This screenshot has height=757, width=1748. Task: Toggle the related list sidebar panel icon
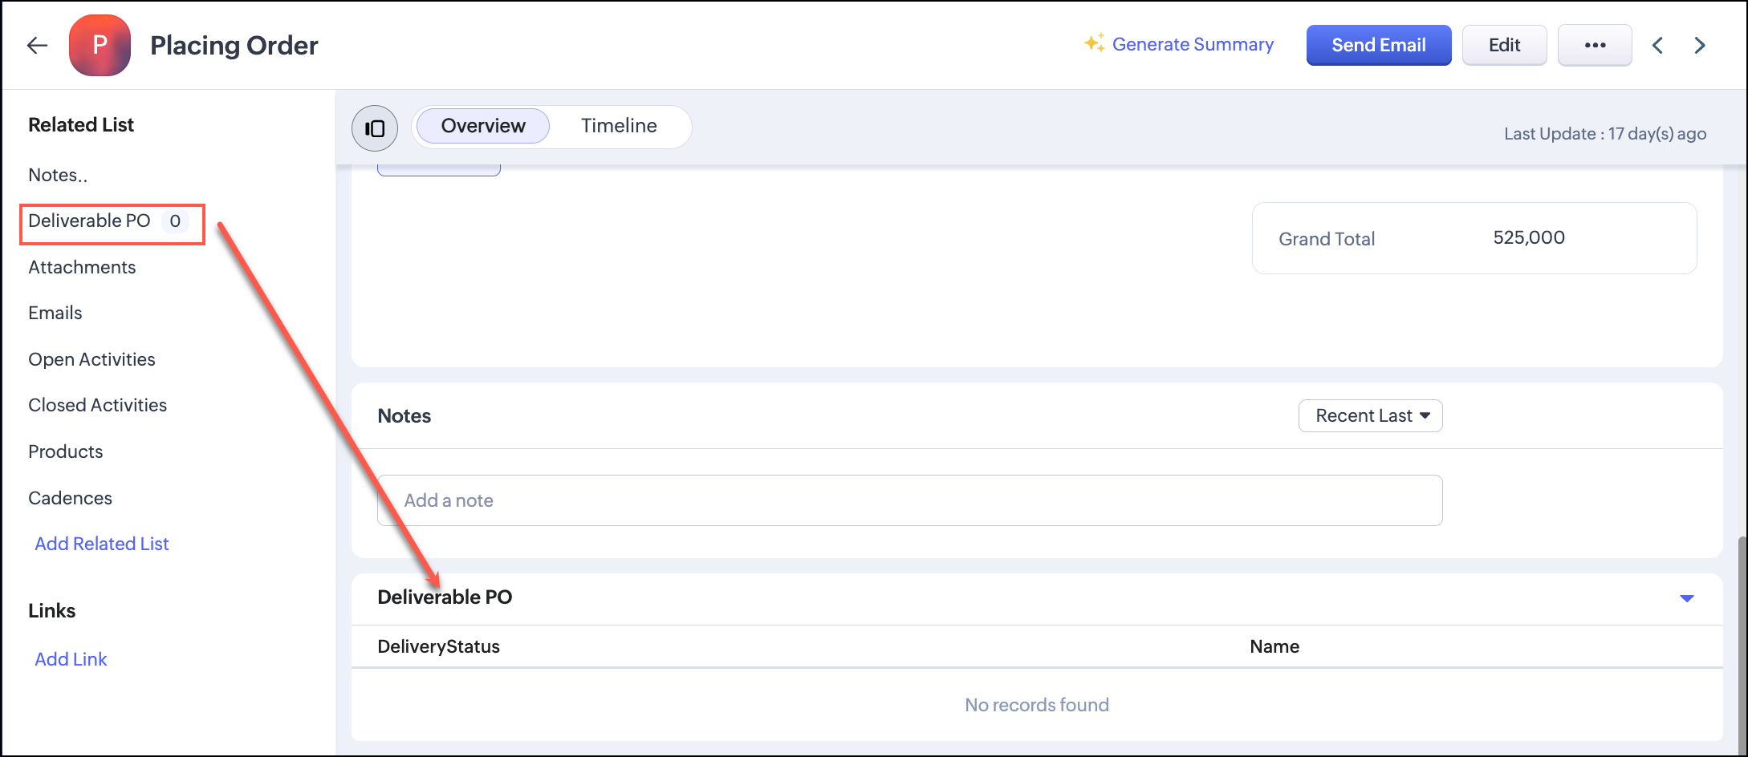tap(375, 128)
